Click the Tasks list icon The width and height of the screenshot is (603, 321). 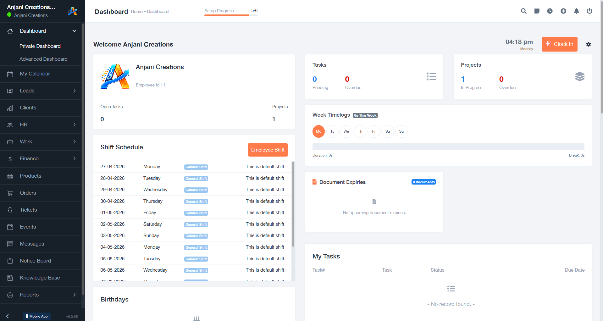click(431, 76)
